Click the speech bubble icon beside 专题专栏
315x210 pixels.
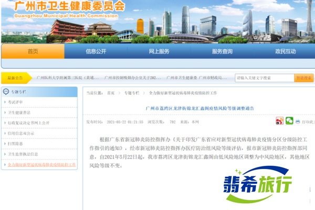pyautogui.click(x=6, y=92)
